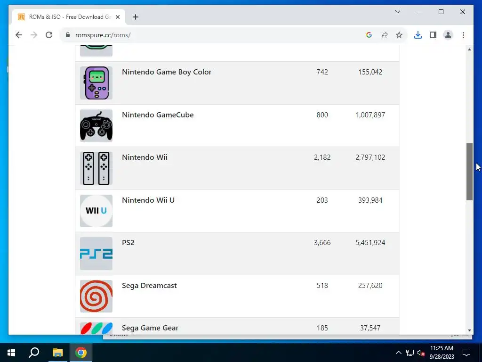
Task: Reload the current page
Action: (49, 35)
